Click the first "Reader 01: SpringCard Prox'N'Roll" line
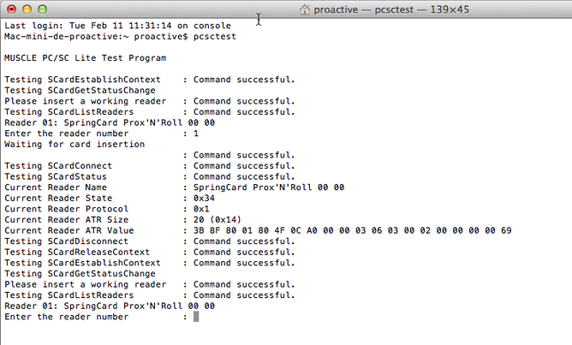 click(x=110, y=122)
